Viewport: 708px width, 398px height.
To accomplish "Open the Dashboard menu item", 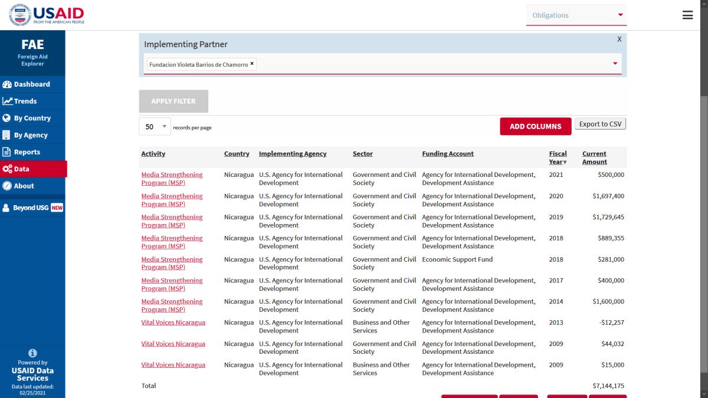I will [32, 84].
